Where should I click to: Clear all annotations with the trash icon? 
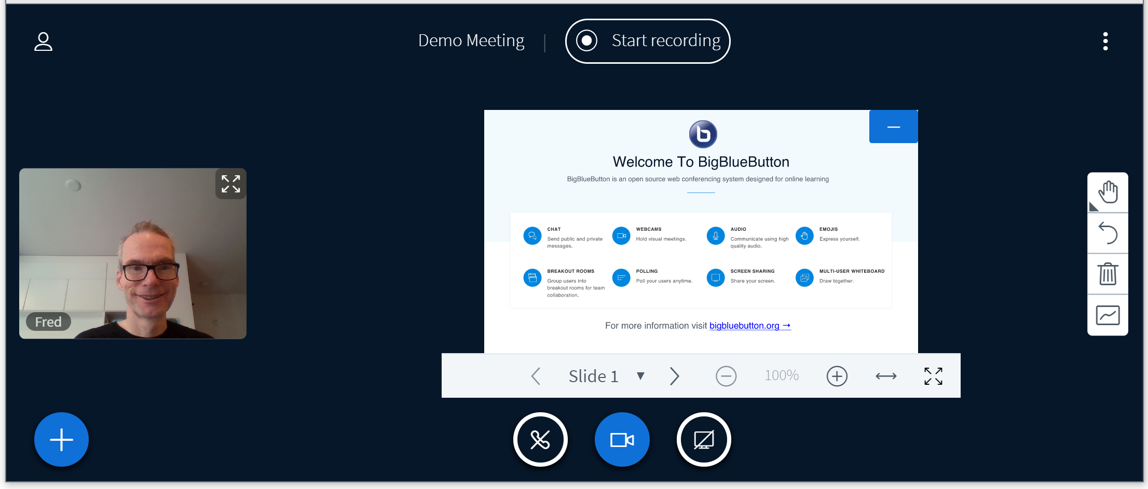click(1108, 274)
